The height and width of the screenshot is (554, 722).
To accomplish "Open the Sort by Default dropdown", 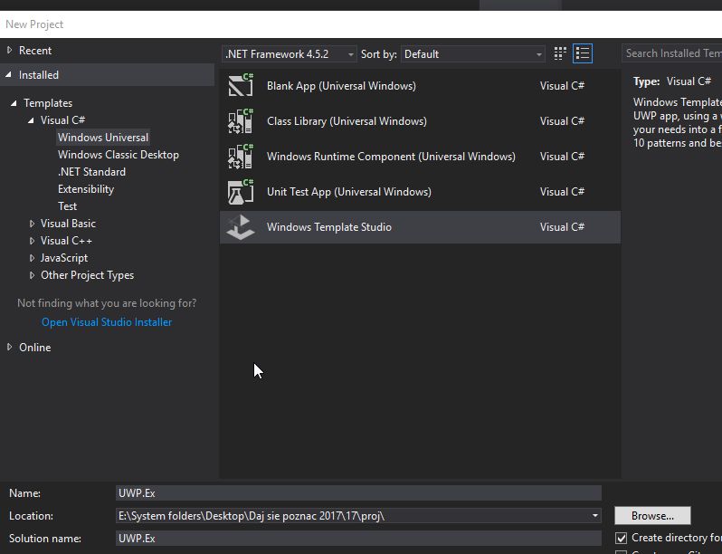I will 473,54.
